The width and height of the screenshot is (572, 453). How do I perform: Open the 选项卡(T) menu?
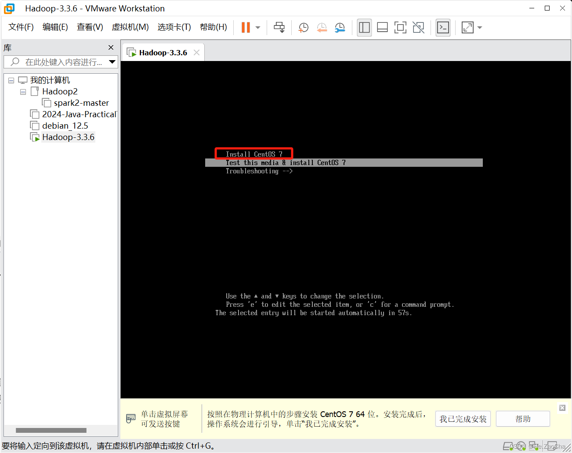click(x=174, y=27)
